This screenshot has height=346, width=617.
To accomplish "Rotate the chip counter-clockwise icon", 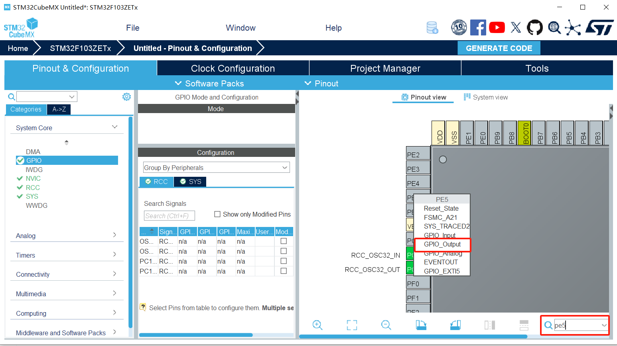I will [455, 325].
